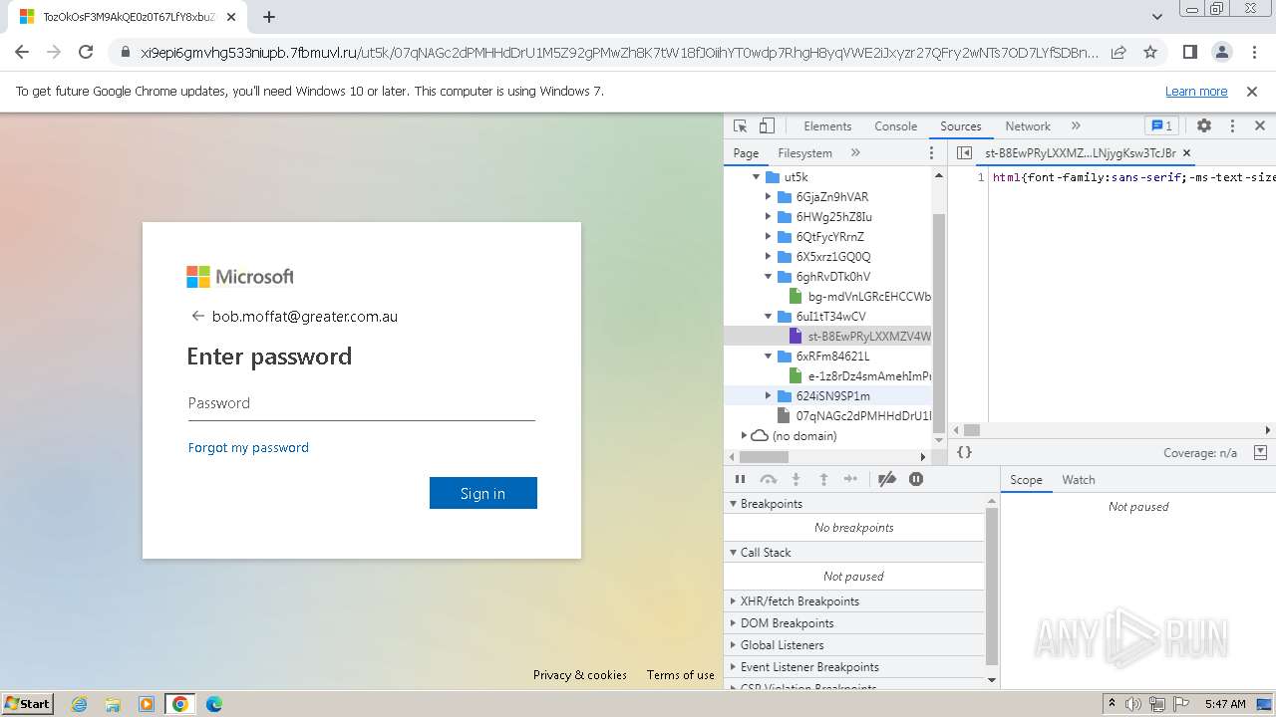Expand the 6QtFycYRrnZ folder

pyautogui.click(x=769, y=237)
